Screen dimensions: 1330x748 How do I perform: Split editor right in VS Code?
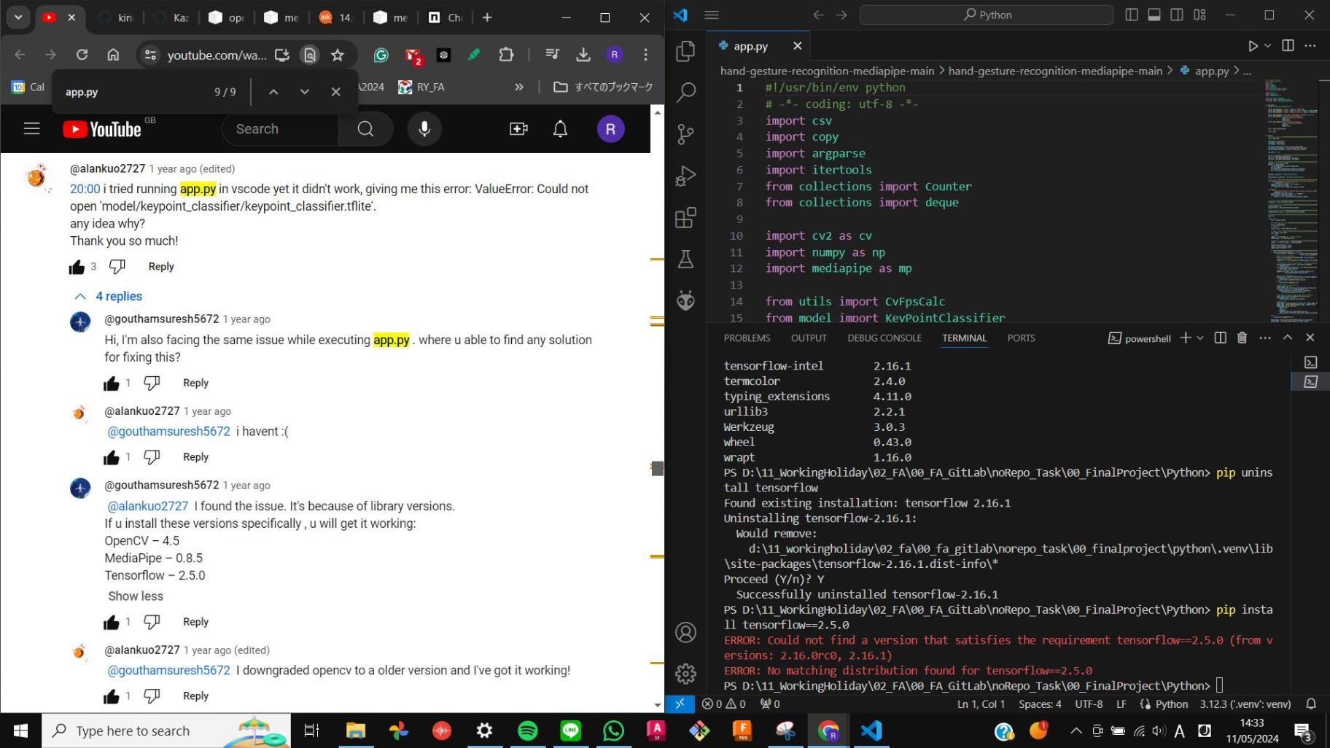[1288, 46]
